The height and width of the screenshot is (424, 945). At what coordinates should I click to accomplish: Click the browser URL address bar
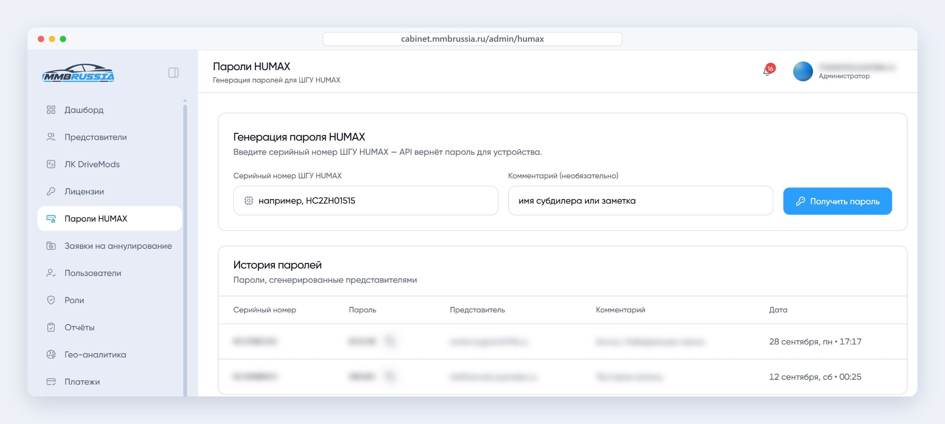(x=472, y=39)
